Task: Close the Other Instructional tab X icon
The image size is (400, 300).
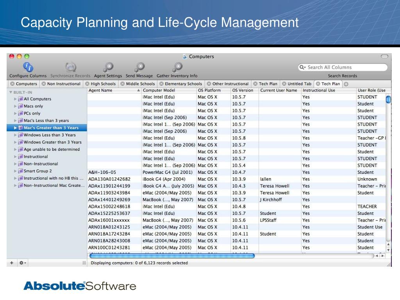Action: 209,84
